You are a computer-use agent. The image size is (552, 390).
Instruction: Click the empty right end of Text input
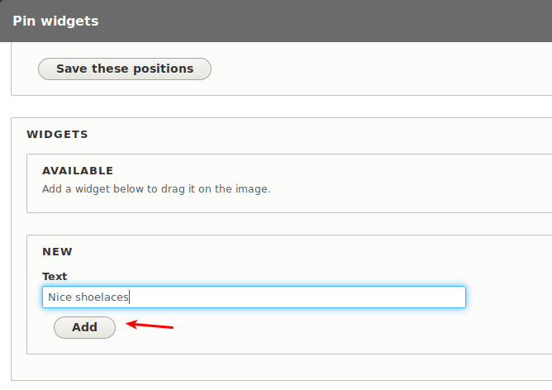click(x=388, y=297)
